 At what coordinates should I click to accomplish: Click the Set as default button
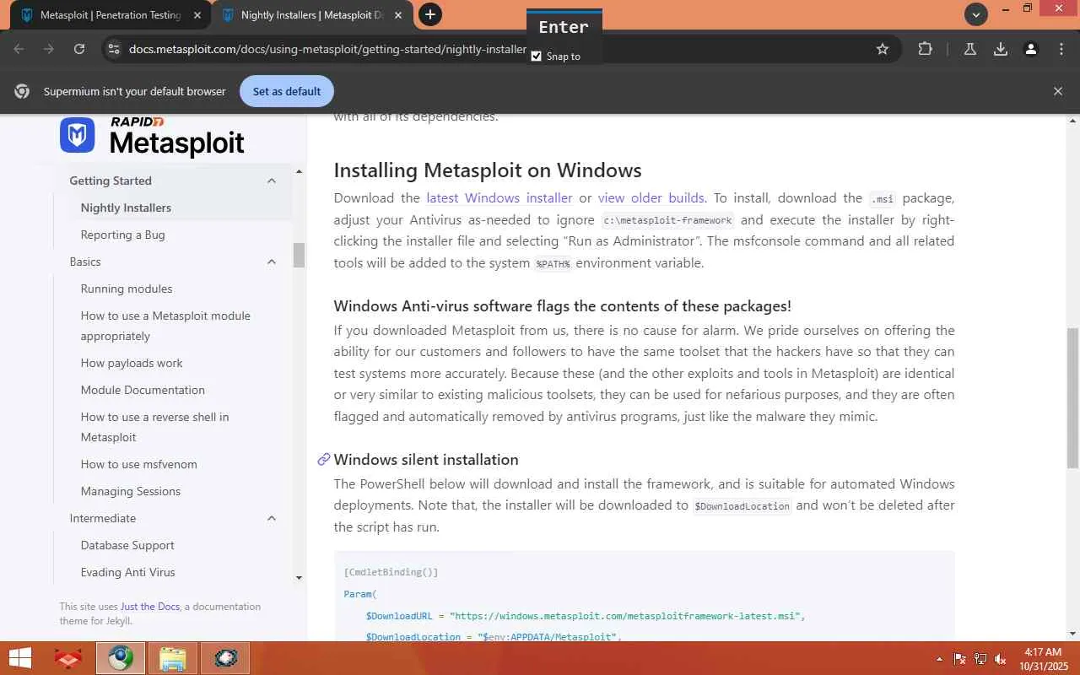coord(287,91)
